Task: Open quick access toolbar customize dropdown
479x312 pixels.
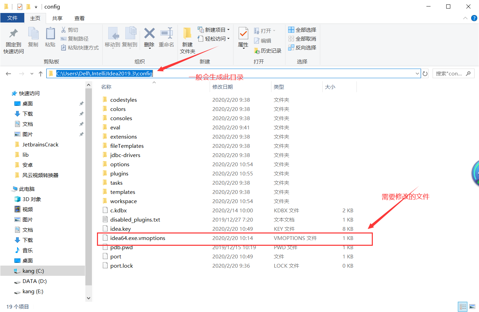Action: [x=36, y=7]
